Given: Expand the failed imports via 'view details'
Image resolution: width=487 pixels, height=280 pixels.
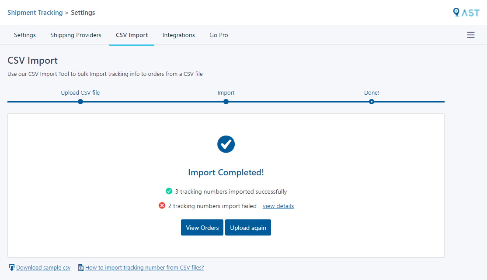Looking at the screenshot, I should [x=278, y=206].
